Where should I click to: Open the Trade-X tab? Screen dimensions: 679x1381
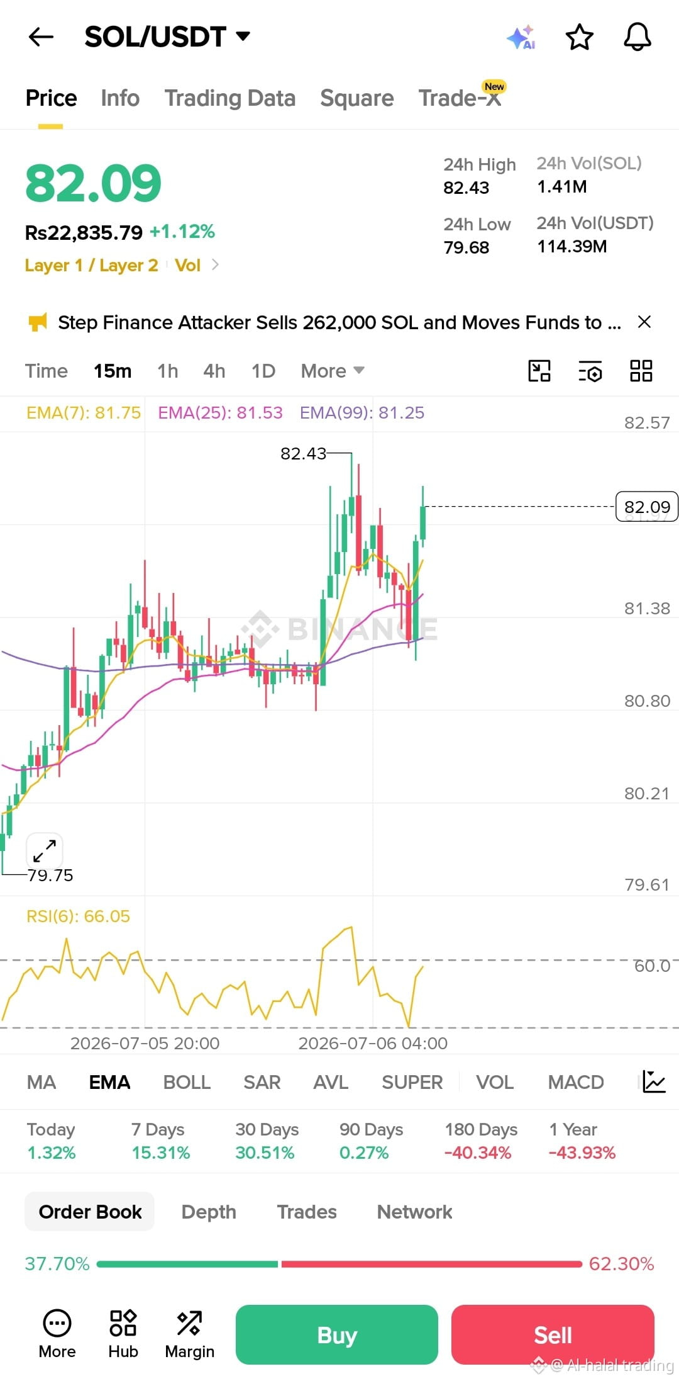(x=461, y=97)
